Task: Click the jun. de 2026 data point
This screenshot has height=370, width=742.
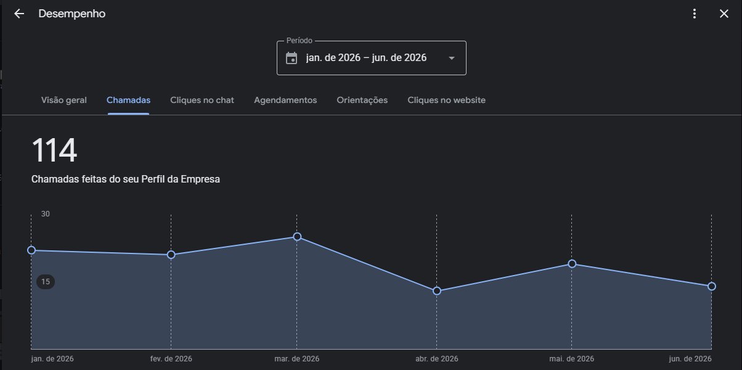Action: (712, 286)
